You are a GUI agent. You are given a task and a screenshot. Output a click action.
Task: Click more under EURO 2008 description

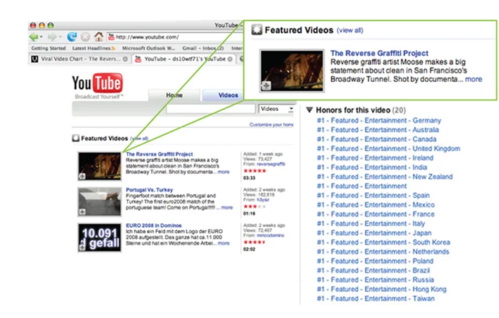point(224,243)
